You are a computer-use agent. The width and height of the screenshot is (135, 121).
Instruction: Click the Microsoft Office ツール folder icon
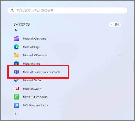click(x=16, y=55)
